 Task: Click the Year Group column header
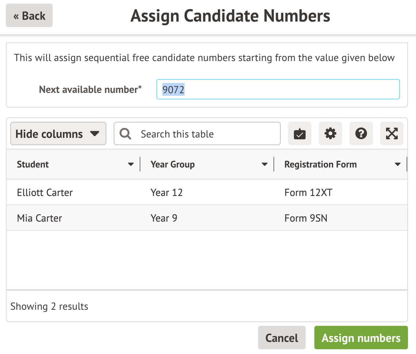[x=173, y=165]
